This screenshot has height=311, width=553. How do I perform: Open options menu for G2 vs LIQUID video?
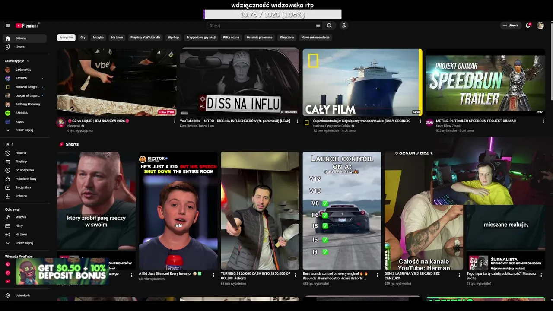tap(175, 121)
